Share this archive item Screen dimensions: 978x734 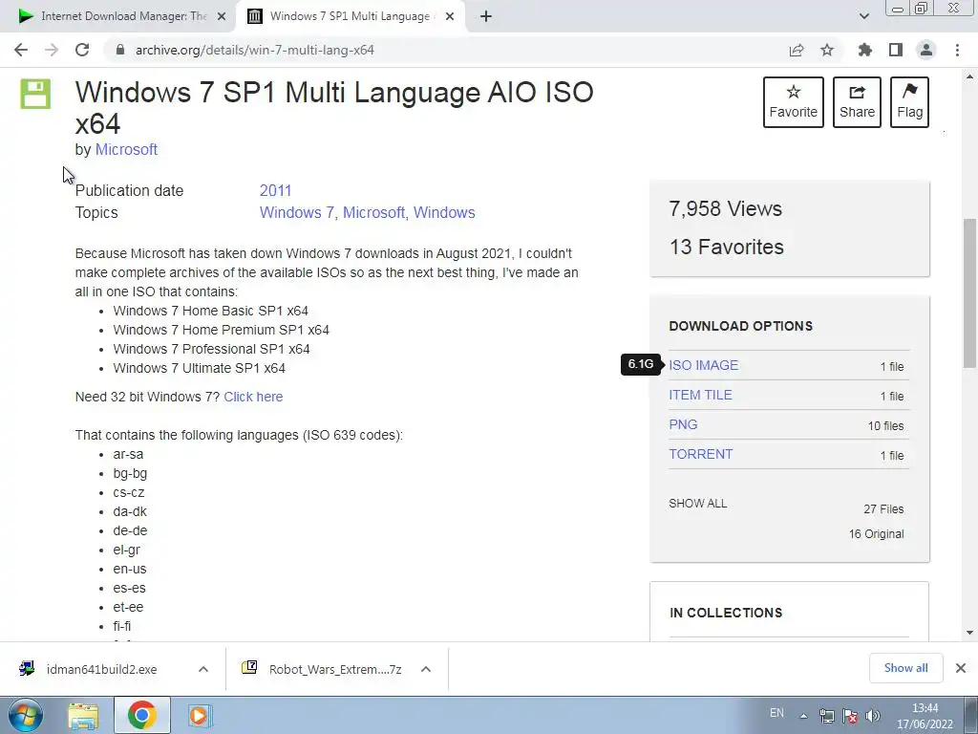click(x=857, y=102)
